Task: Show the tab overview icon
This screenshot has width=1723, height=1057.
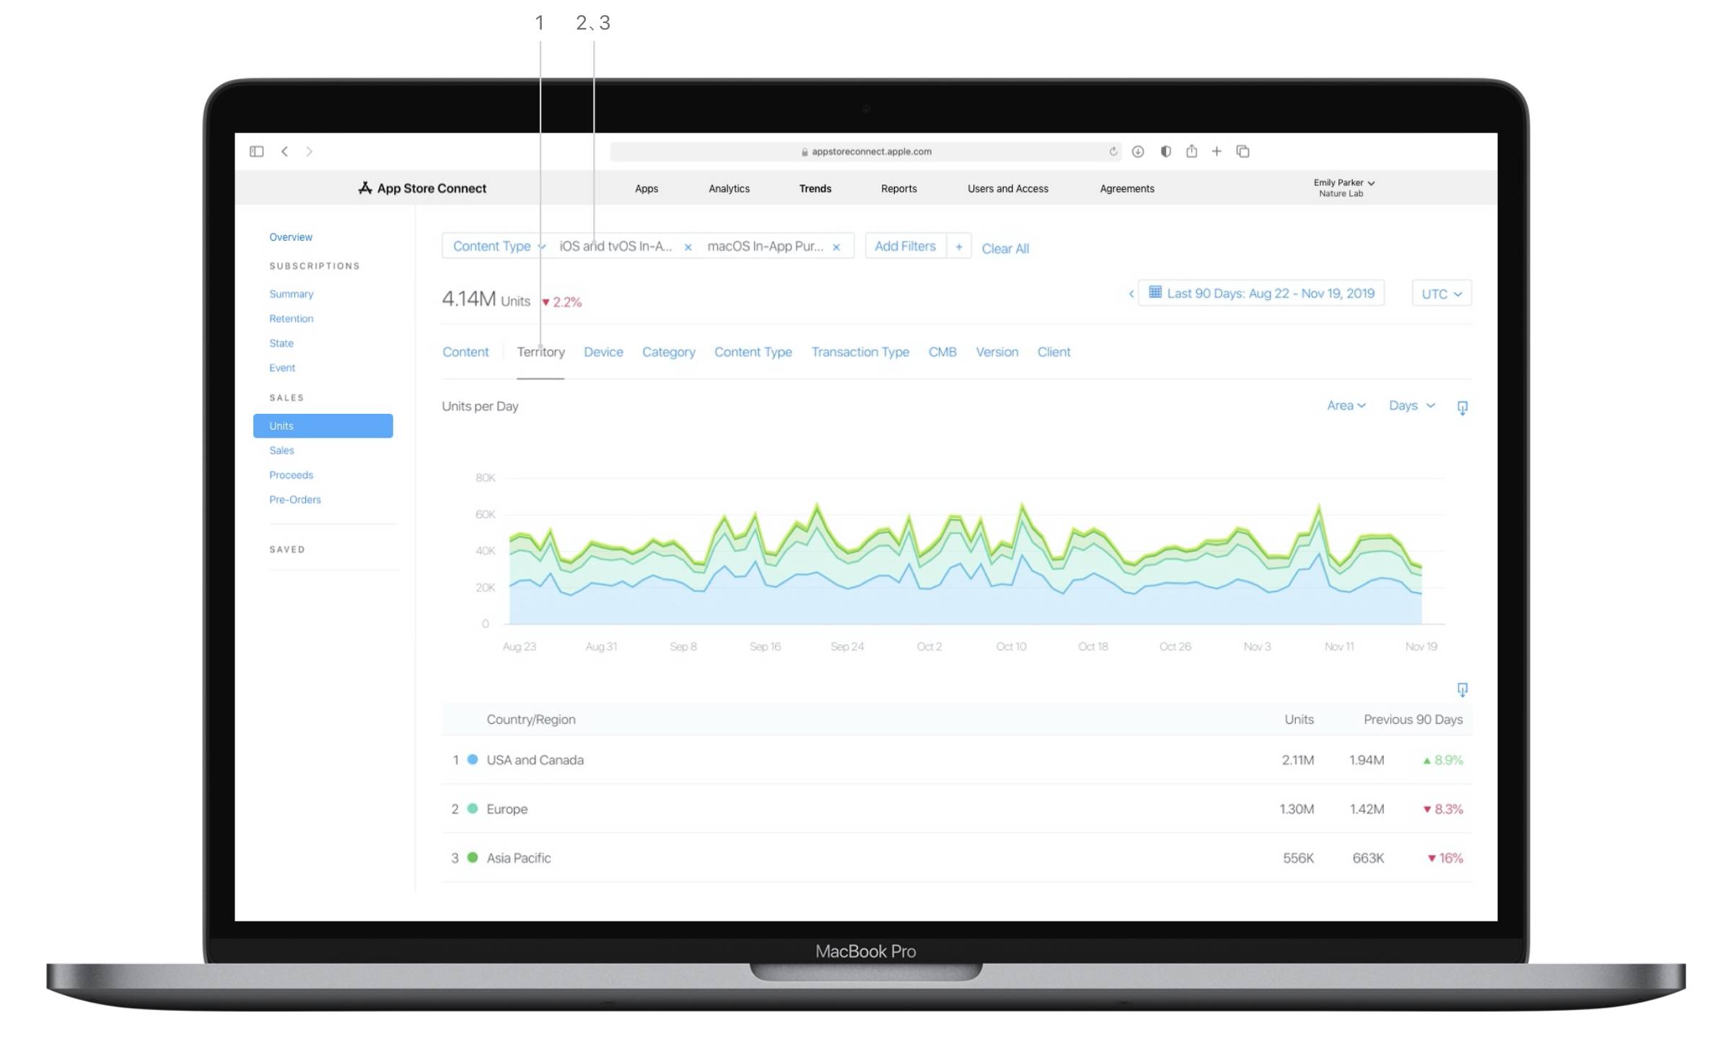Action: coord(1242,151)
